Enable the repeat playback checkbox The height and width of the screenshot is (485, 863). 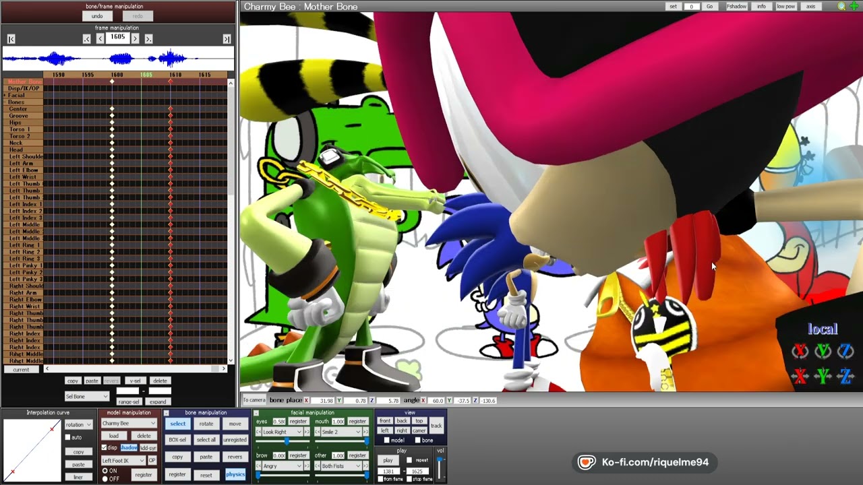click(409, 460)
